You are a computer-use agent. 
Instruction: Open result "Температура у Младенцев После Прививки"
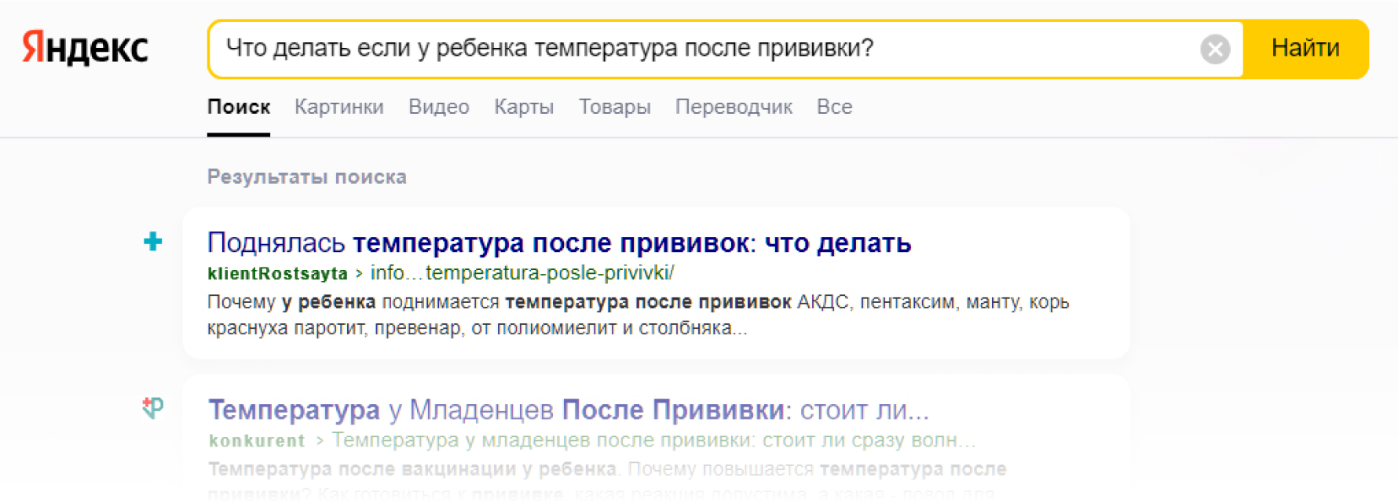pyautogui.click(x=568, y=410)
